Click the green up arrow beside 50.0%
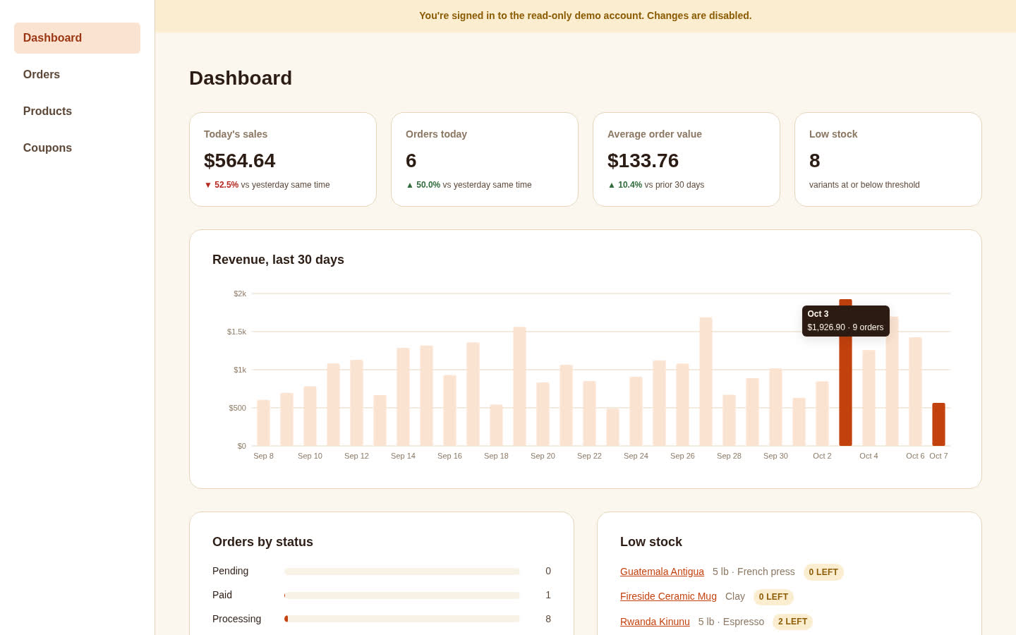The image size is (1016, 635). (x=410, y=185)
